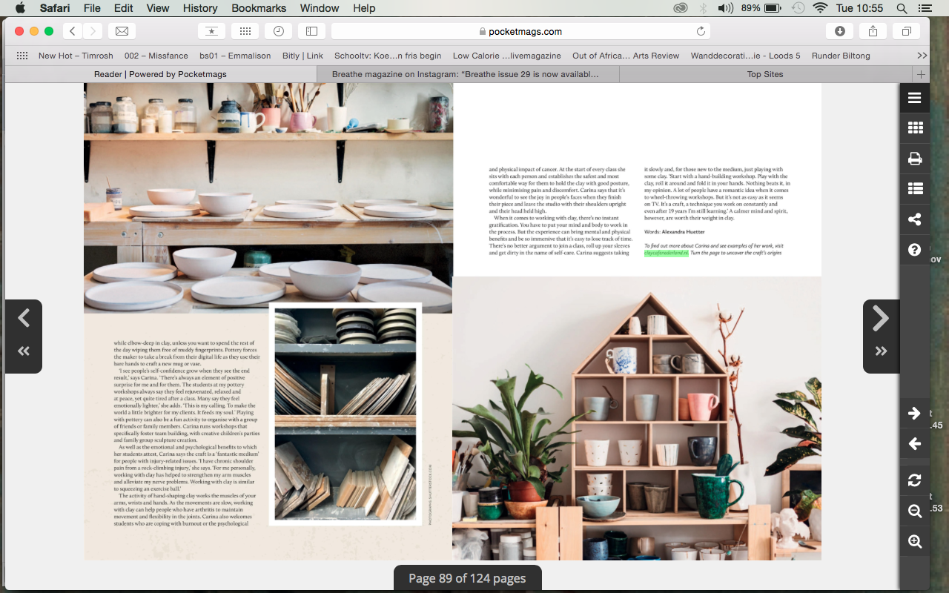Switch to the Top Sites tab
This screenshot has height=593, width=949.
point(765,74)
